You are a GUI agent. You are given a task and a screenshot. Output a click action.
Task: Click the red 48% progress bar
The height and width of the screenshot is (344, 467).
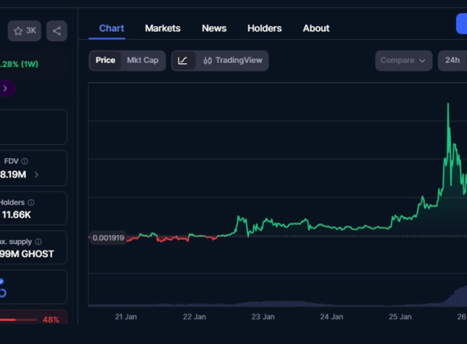[19, 319]
